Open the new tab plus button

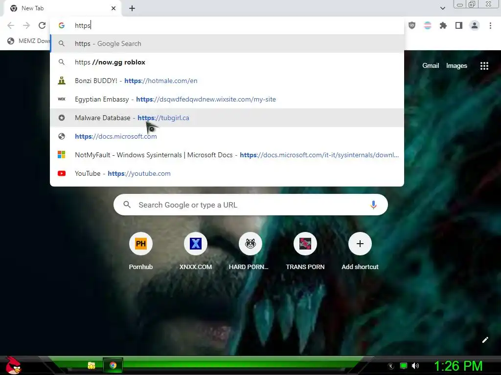tap(132, 8)
